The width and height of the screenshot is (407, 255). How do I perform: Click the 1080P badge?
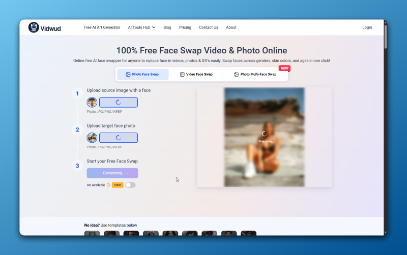118,185
